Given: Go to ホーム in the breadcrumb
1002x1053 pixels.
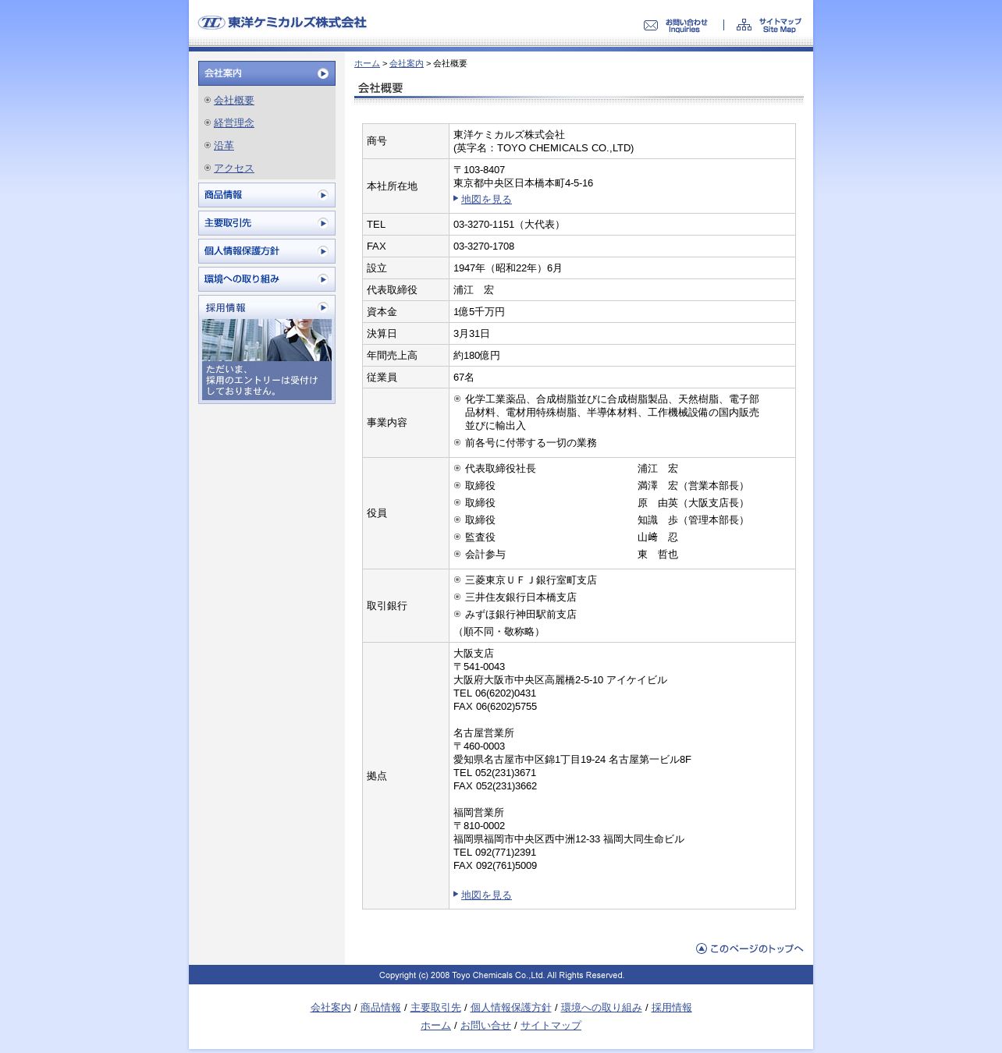Looking at the screenshot, I should pos(367,64).
